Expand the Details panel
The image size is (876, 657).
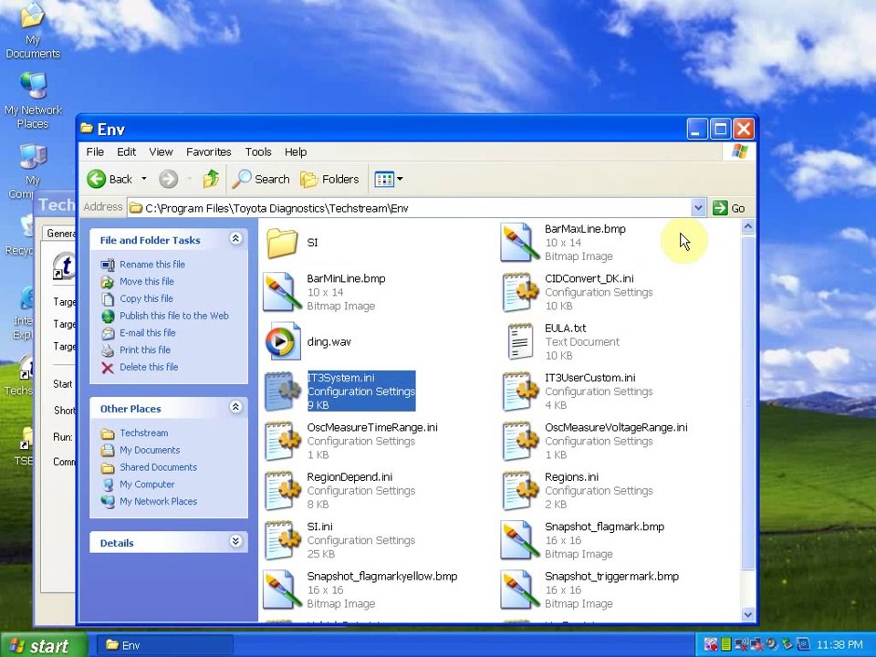pyautogui.click(x=235, y=541)
